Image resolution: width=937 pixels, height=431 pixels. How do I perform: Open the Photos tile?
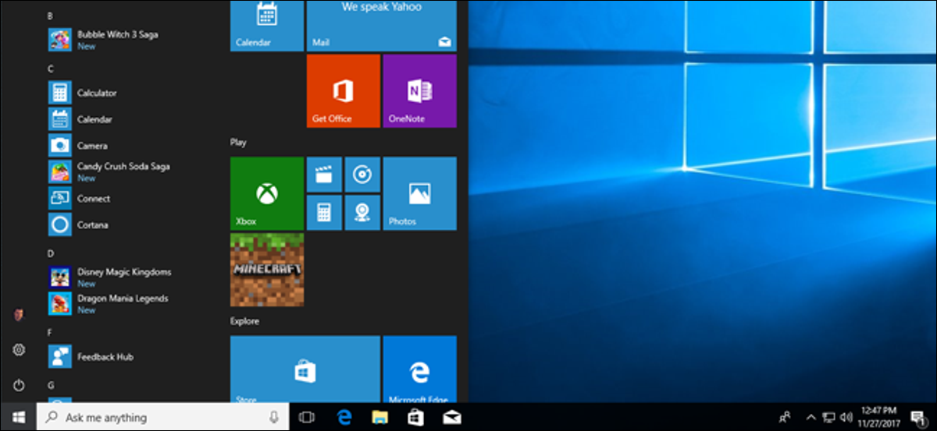pyautogui.click(x=420, y=193)
